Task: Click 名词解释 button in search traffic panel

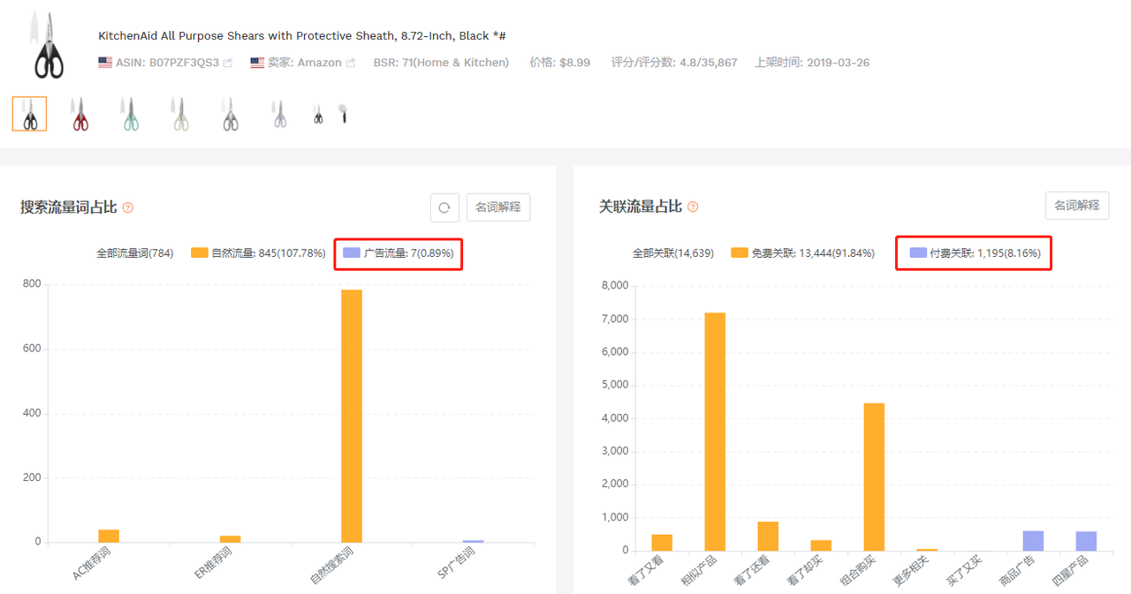Action: click(x=498, y=207)
